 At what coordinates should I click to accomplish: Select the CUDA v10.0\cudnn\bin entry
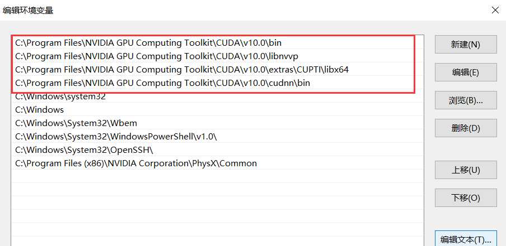click(162, 83)
